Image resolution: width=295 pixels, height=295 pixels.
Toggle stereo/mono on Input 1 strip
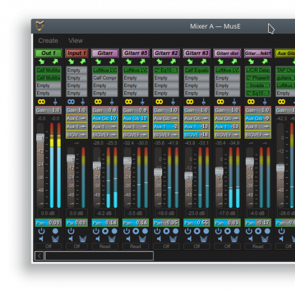(x=71, y=101)
